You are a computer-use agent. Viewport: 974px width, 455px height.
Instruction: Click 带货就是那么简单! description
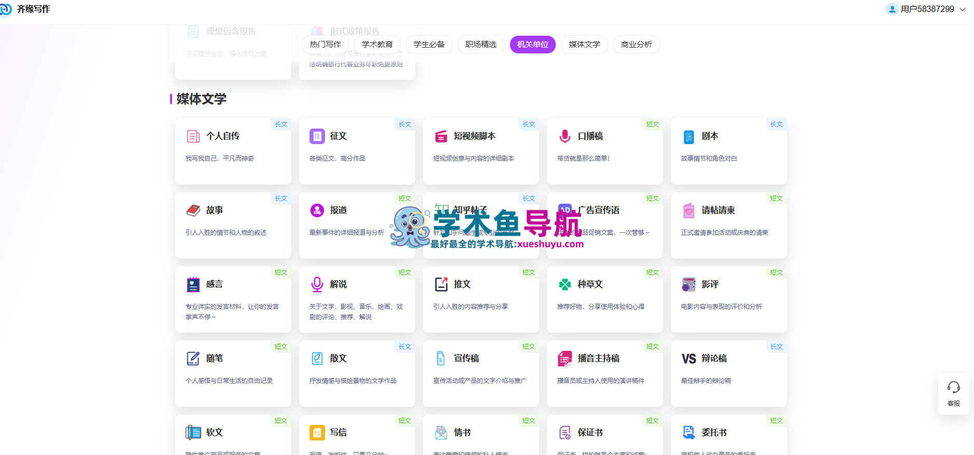583,159
